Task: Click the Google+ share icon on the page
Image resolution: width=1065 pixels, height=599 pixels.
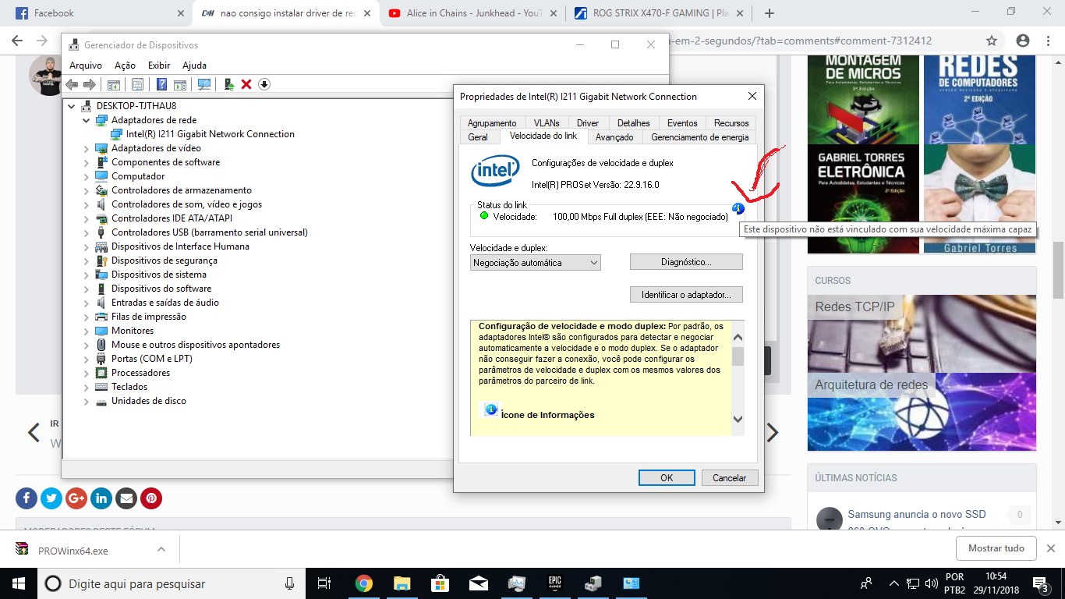Action: click(76, 498)
